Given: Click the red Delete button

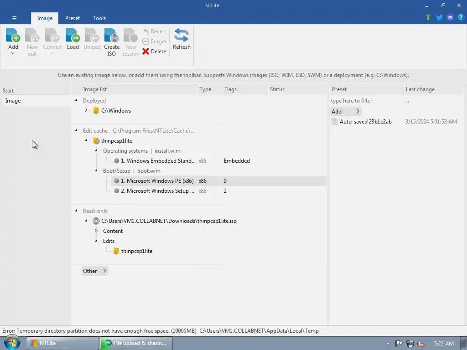Looking at the screenshot, I should pos(154,51).
